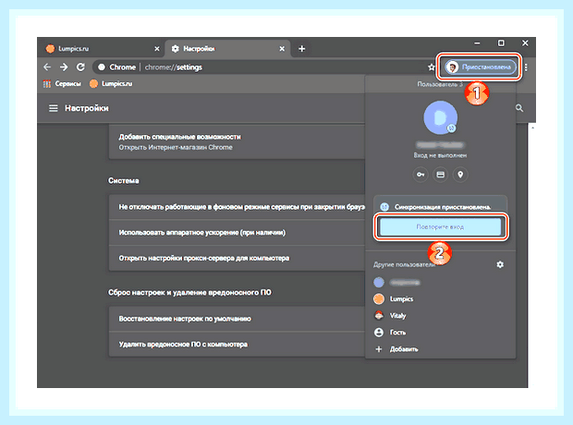Bookmark this page with the star icon
Image resolution: width=573 pixels, height=425 pixels.
(x=432, y=67)
